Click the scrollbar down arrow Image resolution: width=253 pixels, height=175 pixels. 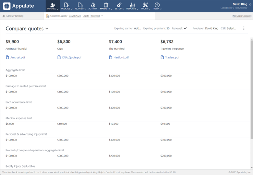click(x=252, y=168)
